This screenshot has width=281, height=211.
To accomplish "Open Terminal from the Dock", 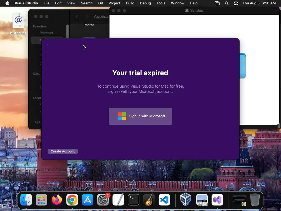I will click(x=134, y=200).
